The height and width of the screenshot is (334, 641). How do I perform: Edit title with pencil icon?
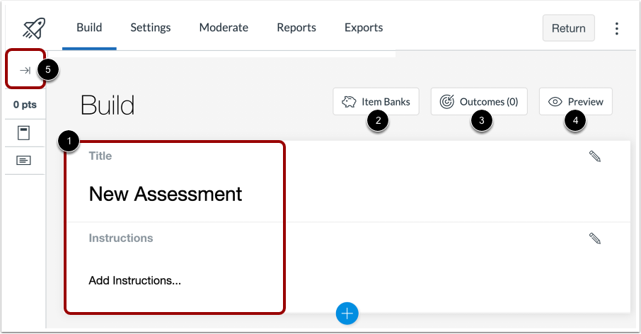click(595, 156)
